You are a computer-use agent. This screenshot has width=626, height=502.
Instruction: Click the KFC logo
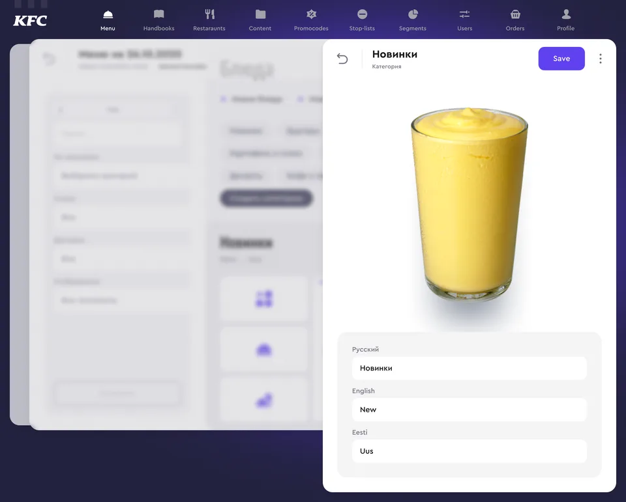click(x=30, y=20)
